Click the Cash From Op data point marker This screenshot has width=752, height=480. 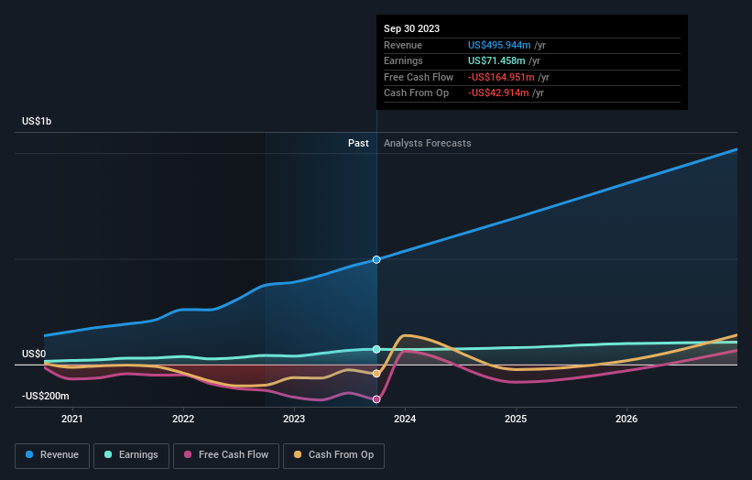[376, 374]
